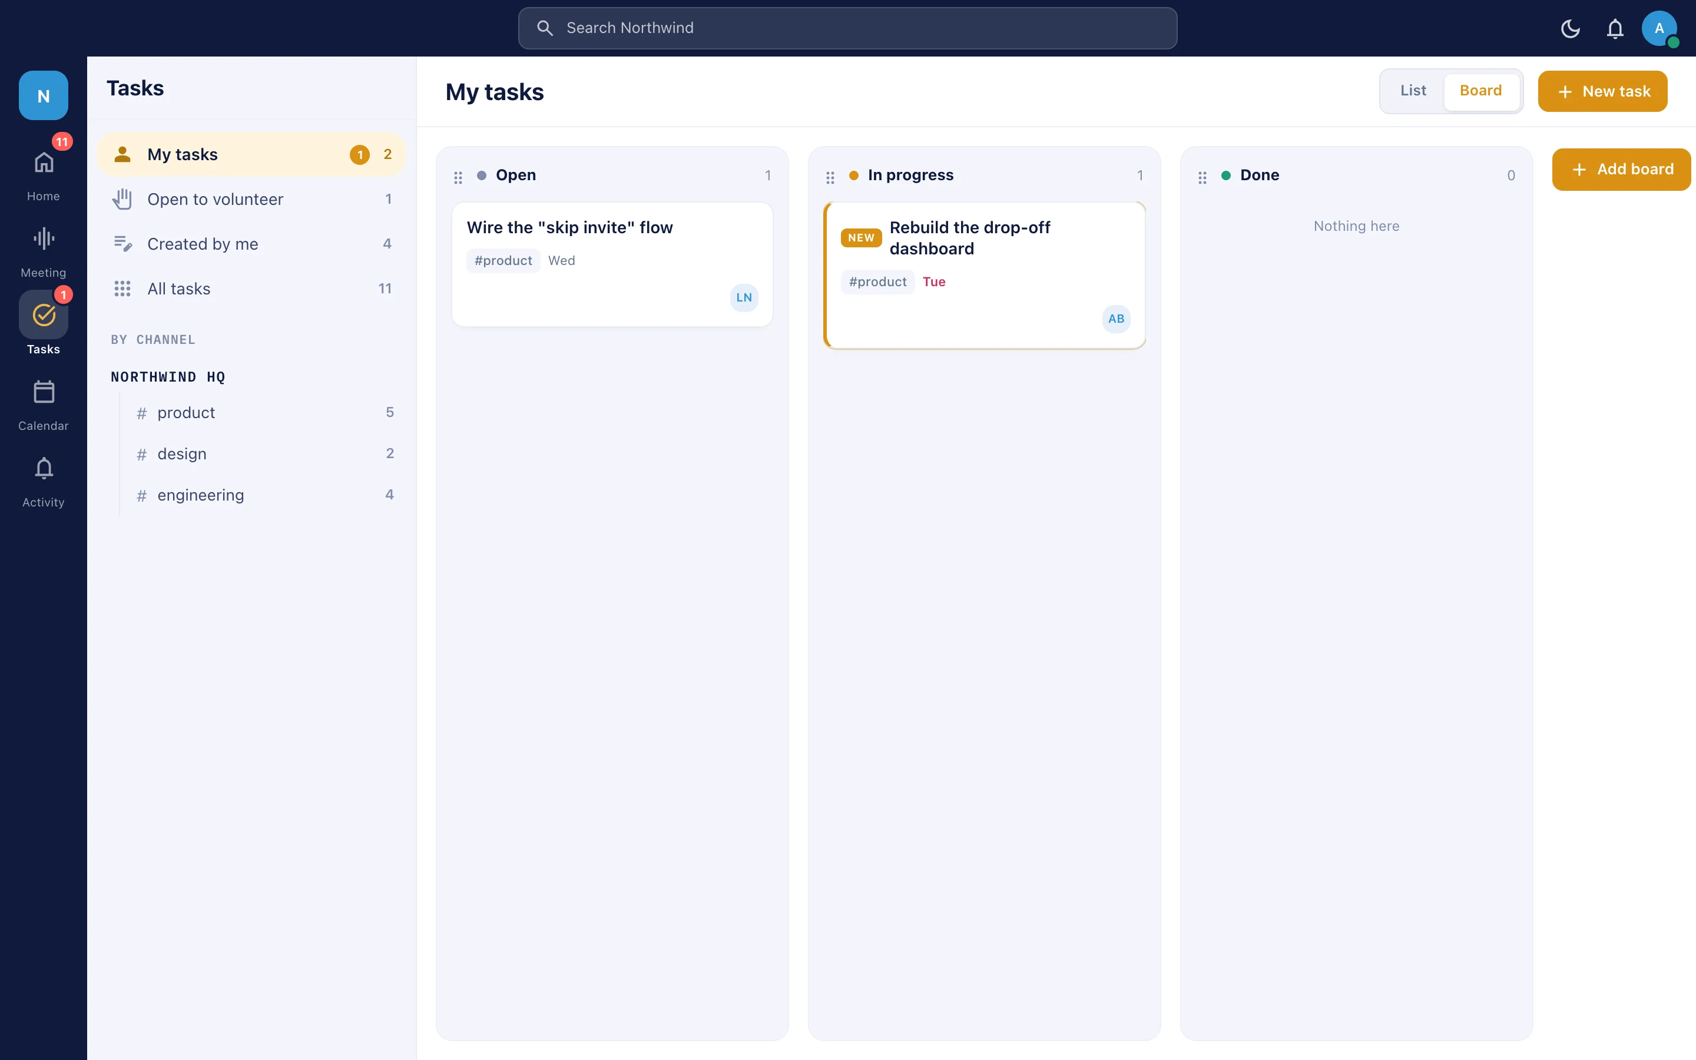
Task: Open the Open to volunteer list
Action: pyautogui.click(x=251, y=199)
